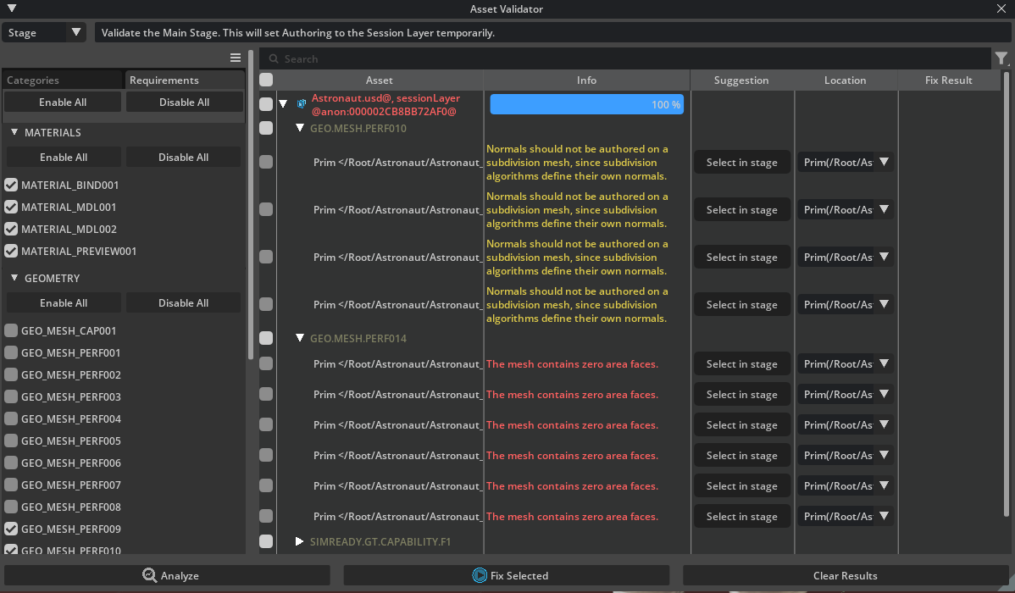Viewport: 1015px width, 593px height.
Task: Enable GEO_MESH_CAP001 rule
Action: 11,330
